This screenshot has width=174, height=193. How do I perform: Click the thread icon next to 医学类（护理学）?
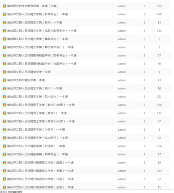[5, 146]
